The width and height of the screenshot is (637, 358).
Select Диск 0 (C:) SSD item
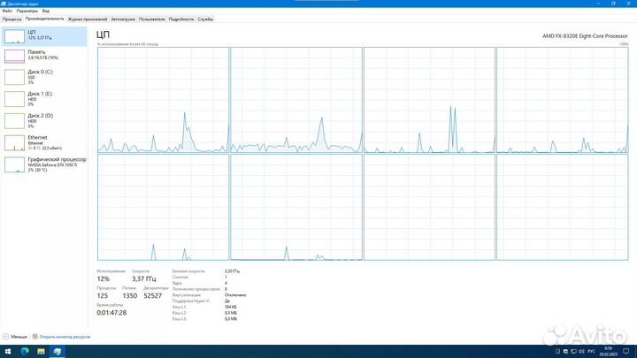pos(44,77)
